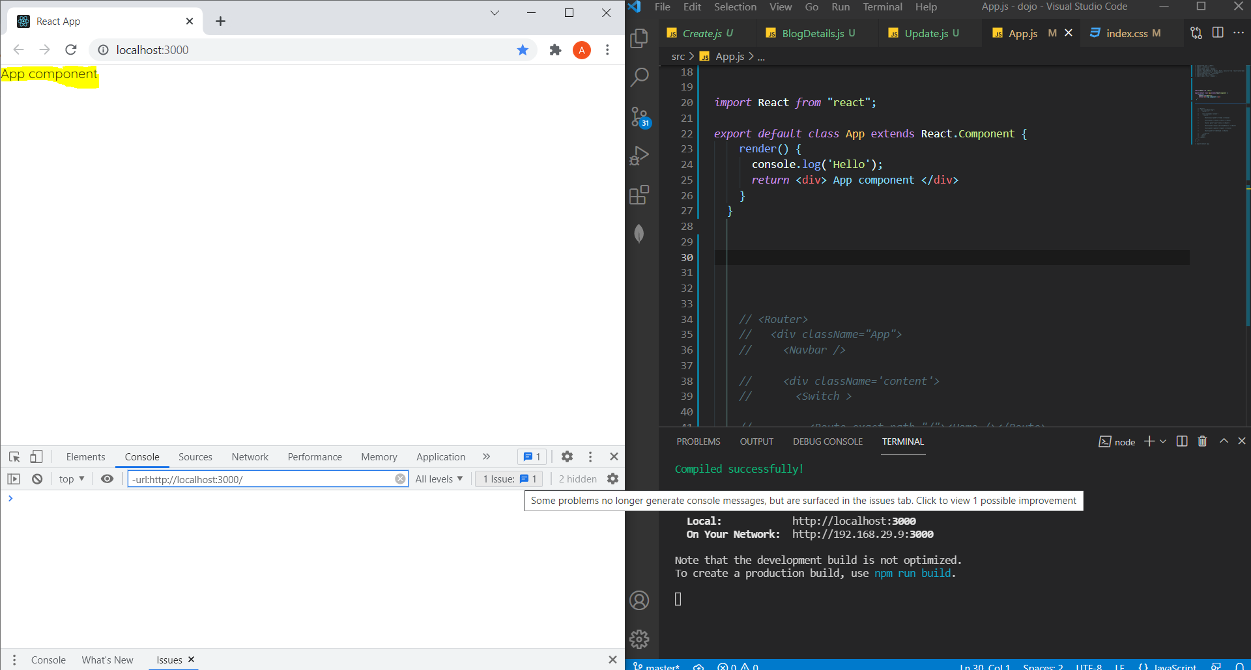Screen dimensions: 1251x670
Task: Open VS Code Explorer view
Action: tap(640, 38)
